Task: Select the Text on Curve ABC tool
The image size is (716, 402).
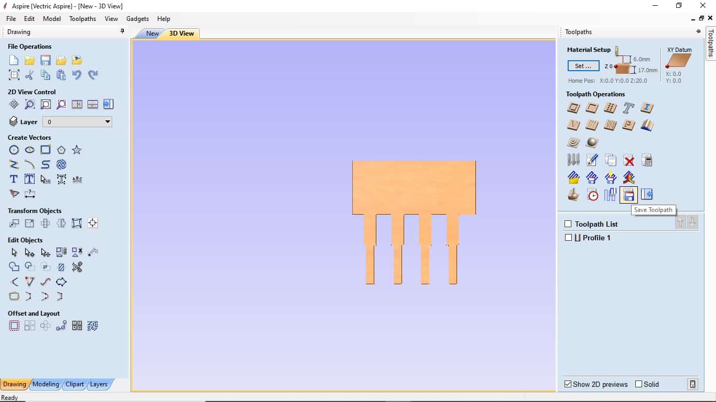Action: tap(77, 179)
